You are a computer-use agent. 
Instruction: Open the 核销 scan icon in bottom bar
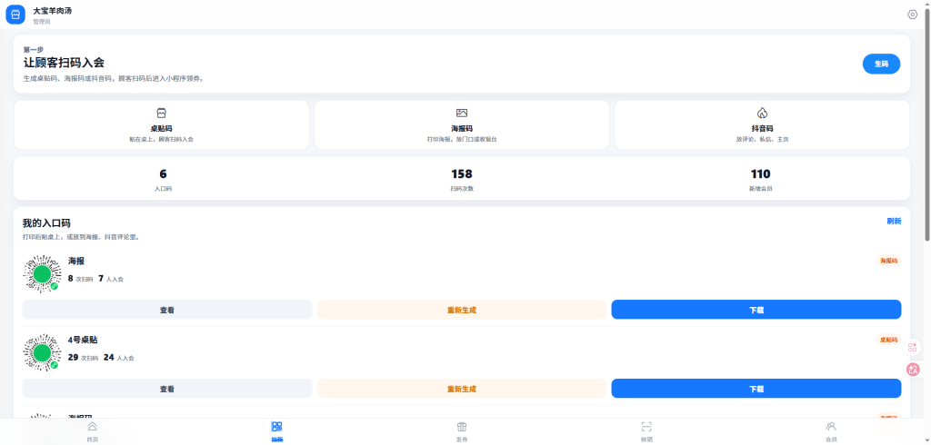pyautogui.click(x=646, y=427)
